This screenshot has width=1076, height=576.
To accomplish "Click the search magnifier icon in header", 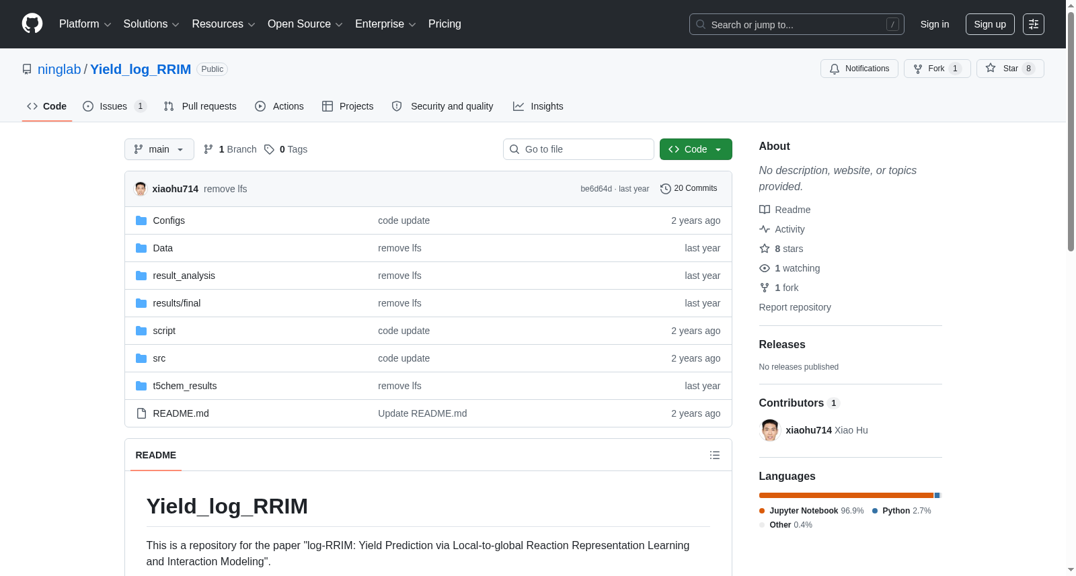I will coord(701,24).
